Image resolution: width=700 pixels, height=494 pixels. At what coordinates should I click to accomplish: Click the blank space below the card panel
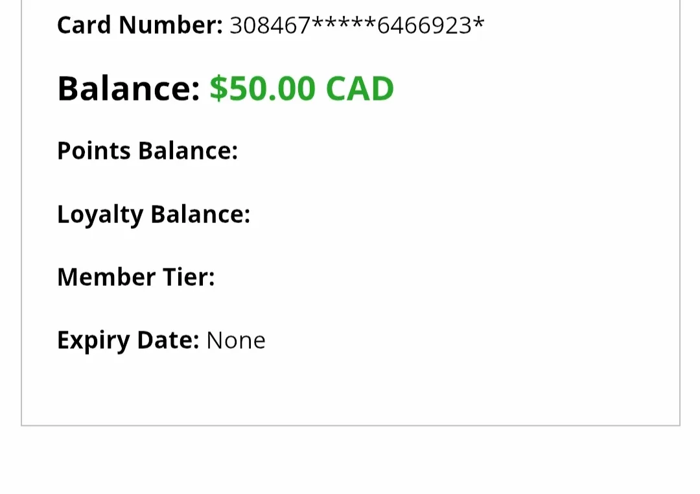click(x=350, y=462)
